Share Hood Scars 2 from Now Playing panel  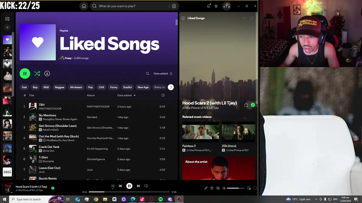246,105
